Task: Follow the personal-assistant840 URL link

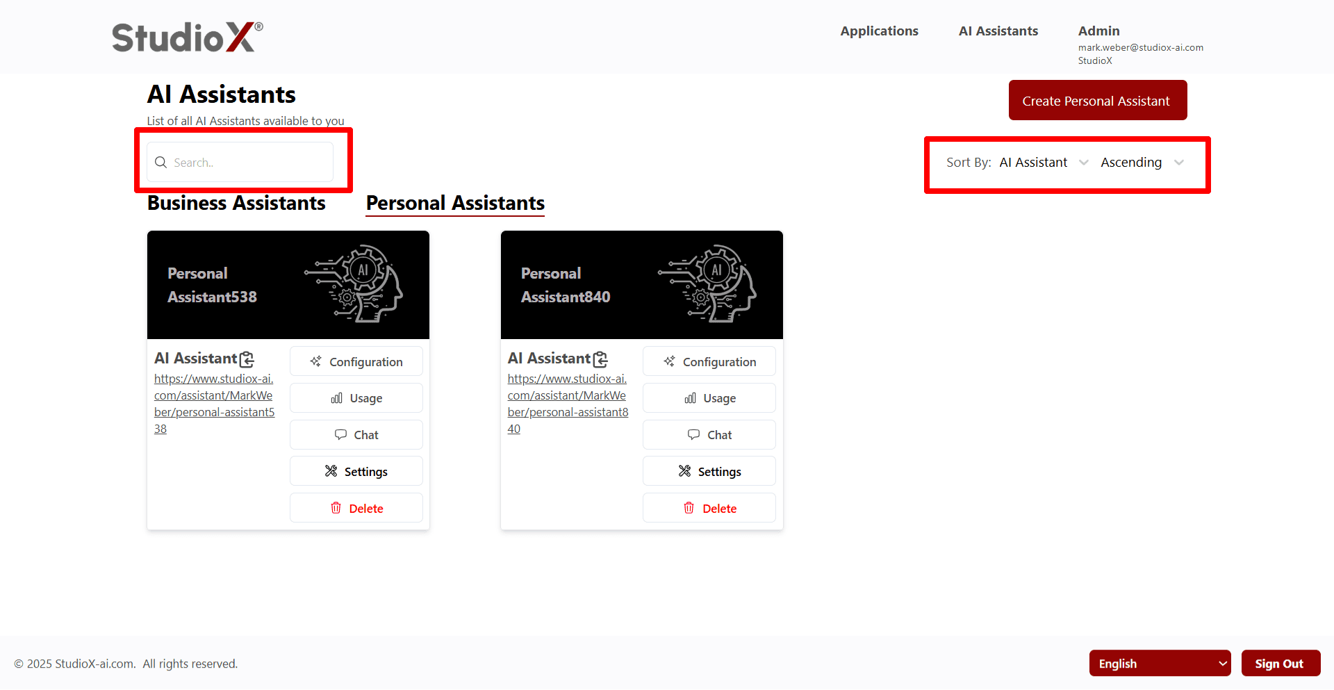Action: (567, 403)
